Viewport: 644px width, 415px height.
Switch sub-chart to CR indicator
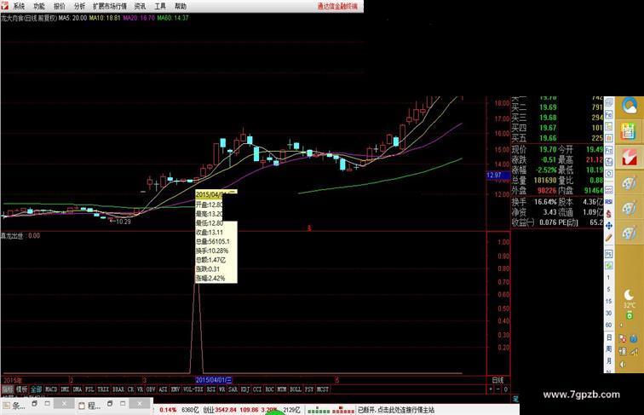[x=130, y=389]
